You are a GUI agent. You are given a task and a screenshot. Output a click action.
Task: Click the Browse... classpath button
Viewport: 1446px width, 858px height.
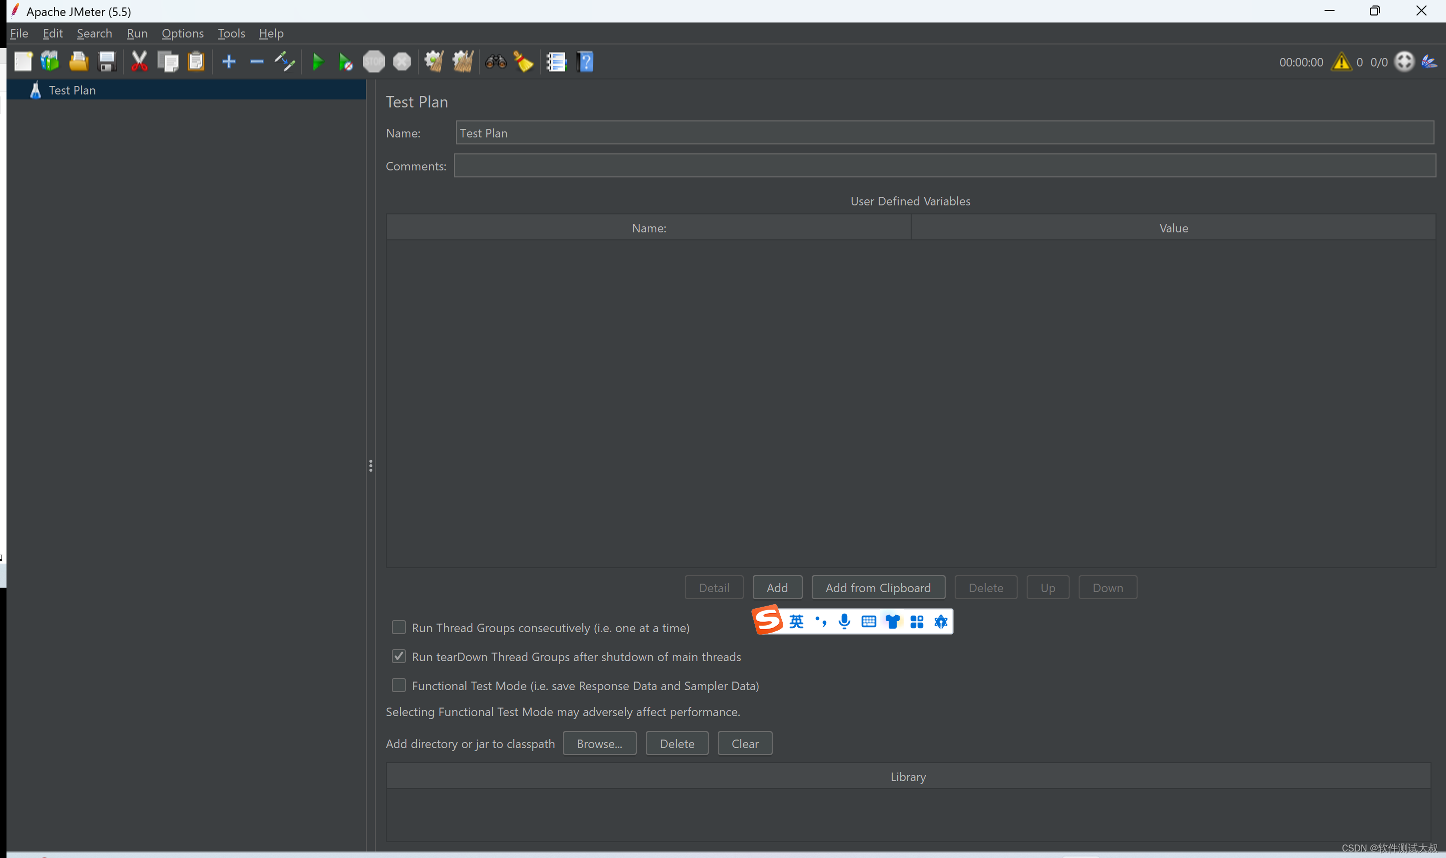599,744
